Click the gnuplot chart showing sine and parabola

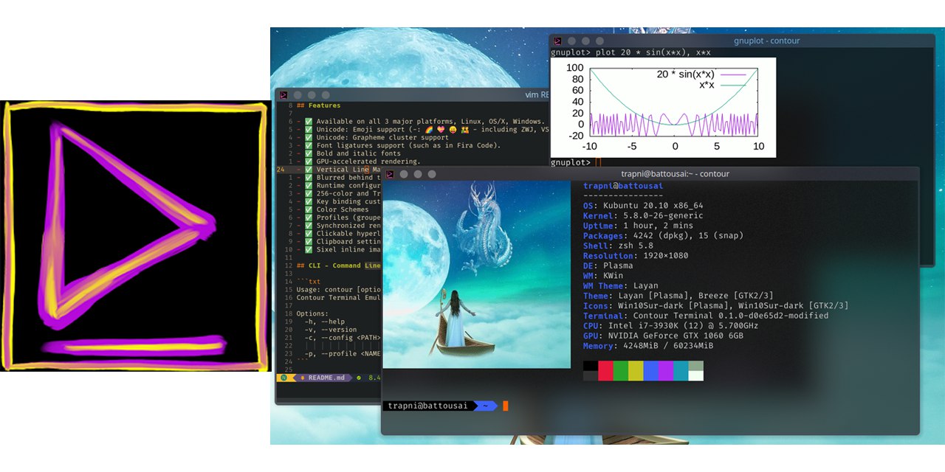[x=663, y=107]
